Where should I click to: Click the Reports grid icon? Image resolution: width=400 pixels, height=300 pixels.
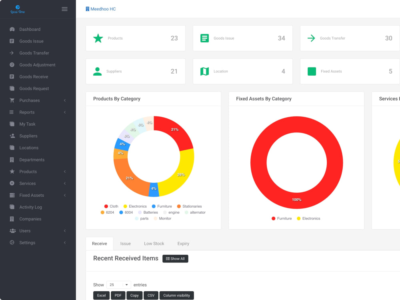12,112
